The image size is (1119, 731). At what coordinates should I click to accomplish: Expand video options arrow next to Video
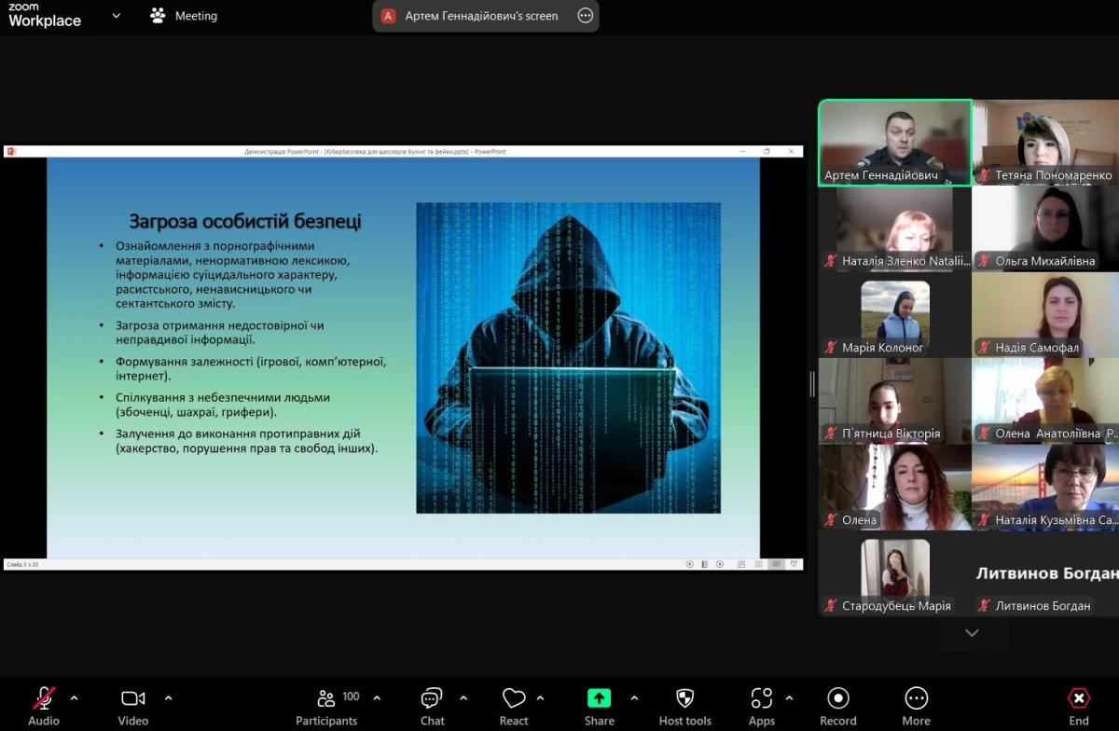[x=168, y=697]
